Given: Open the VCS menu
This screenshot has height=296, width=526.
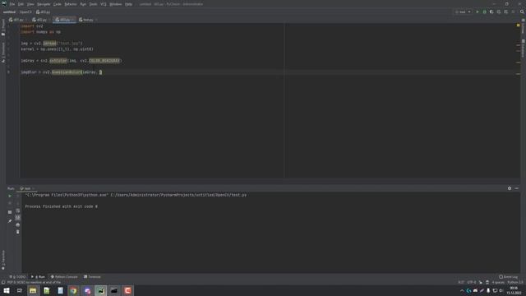Looking at the screenshot, I should coord(104,4).
